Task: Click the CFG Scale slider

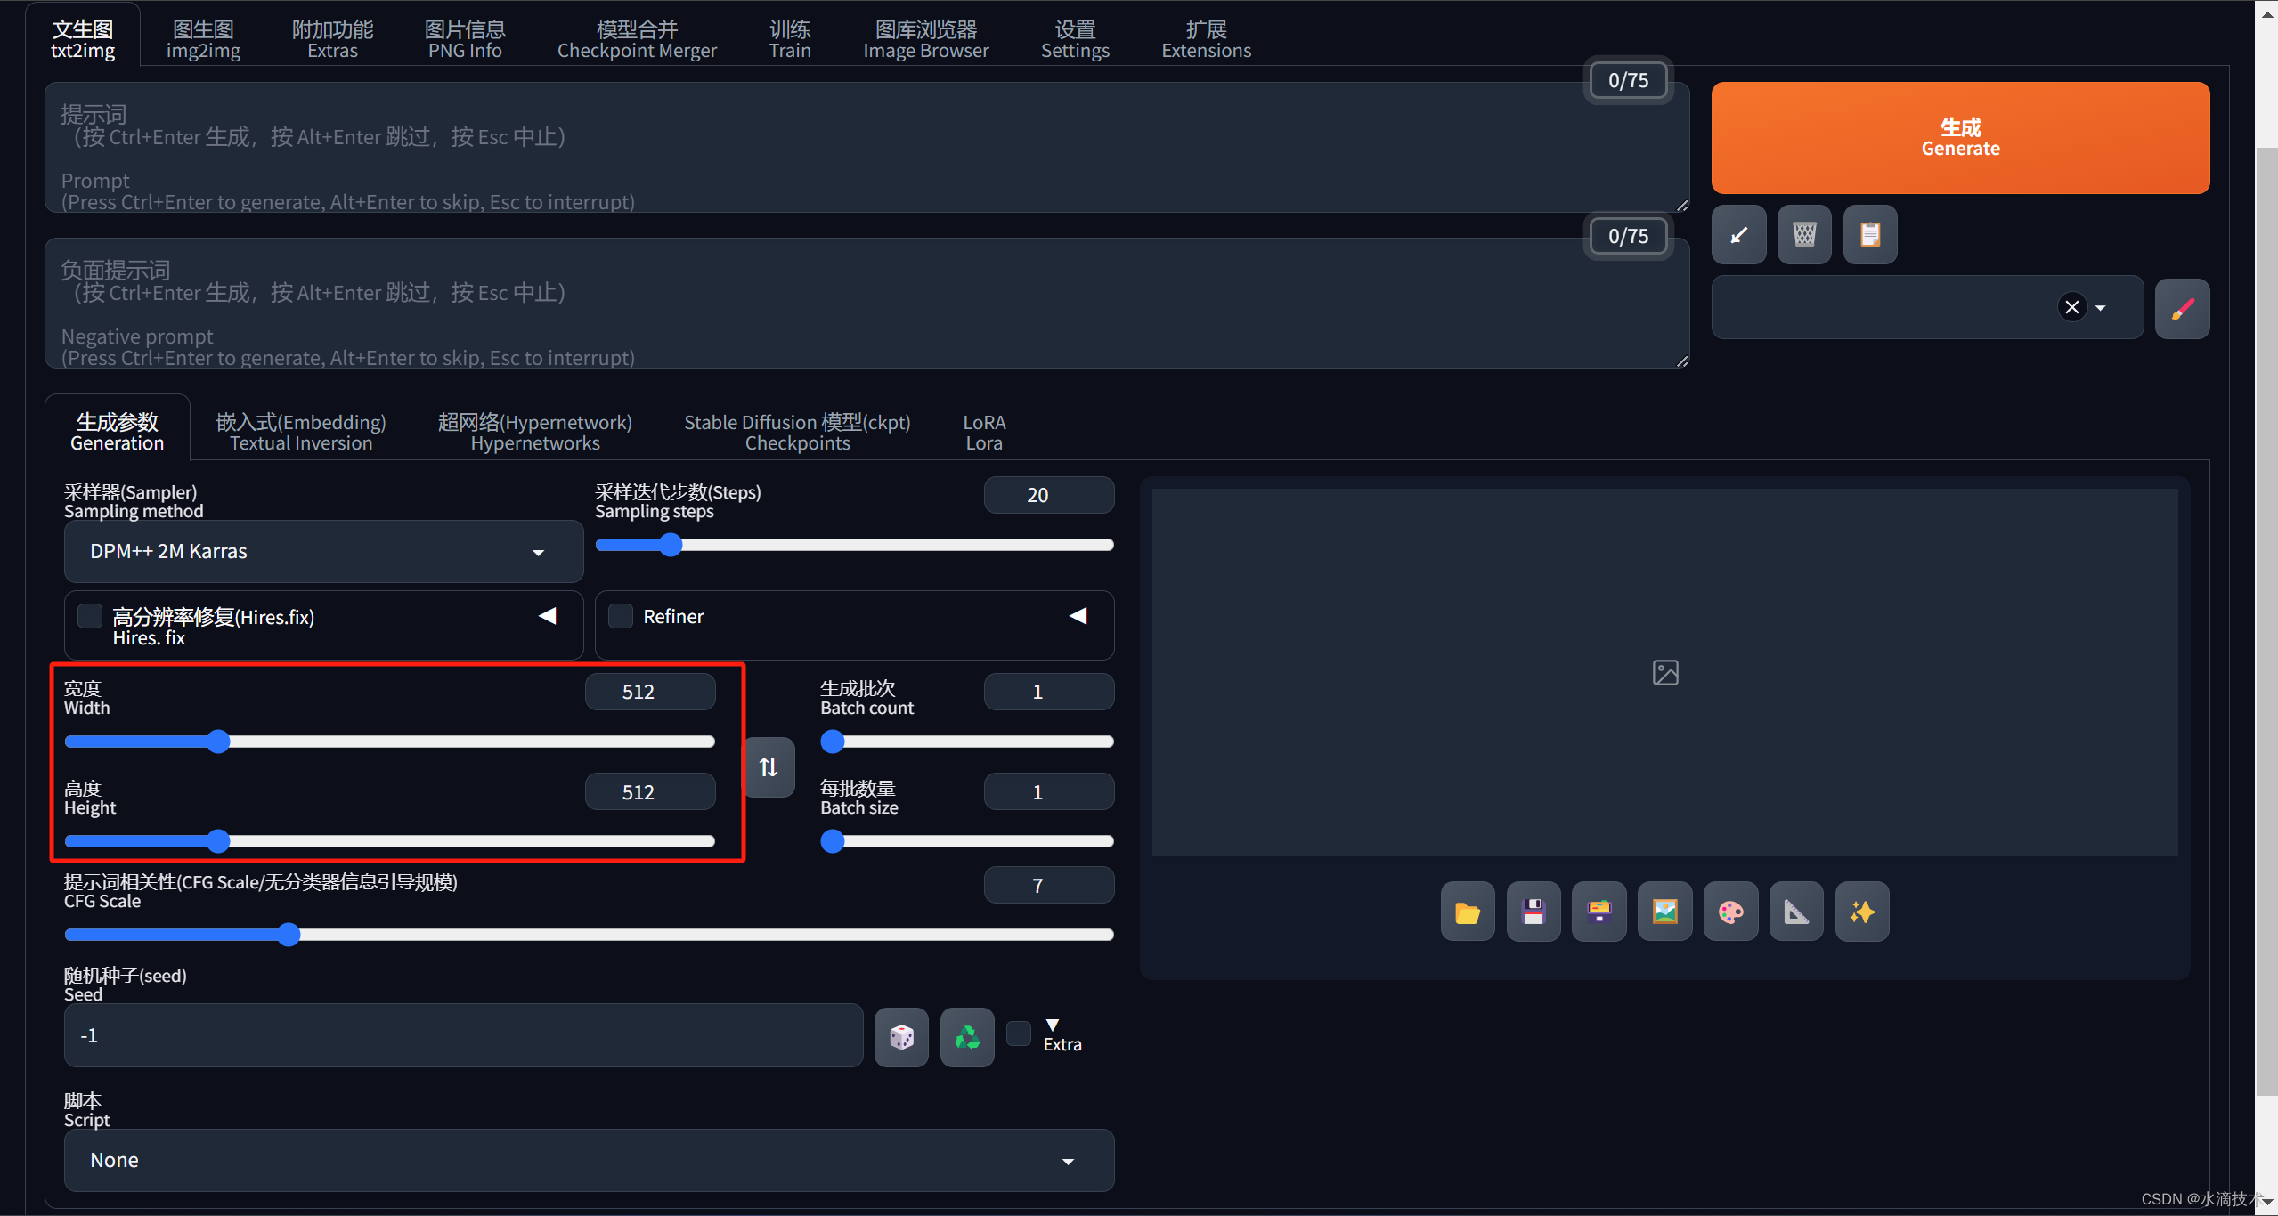Action: pyautogui.click(x=589, y=935)
